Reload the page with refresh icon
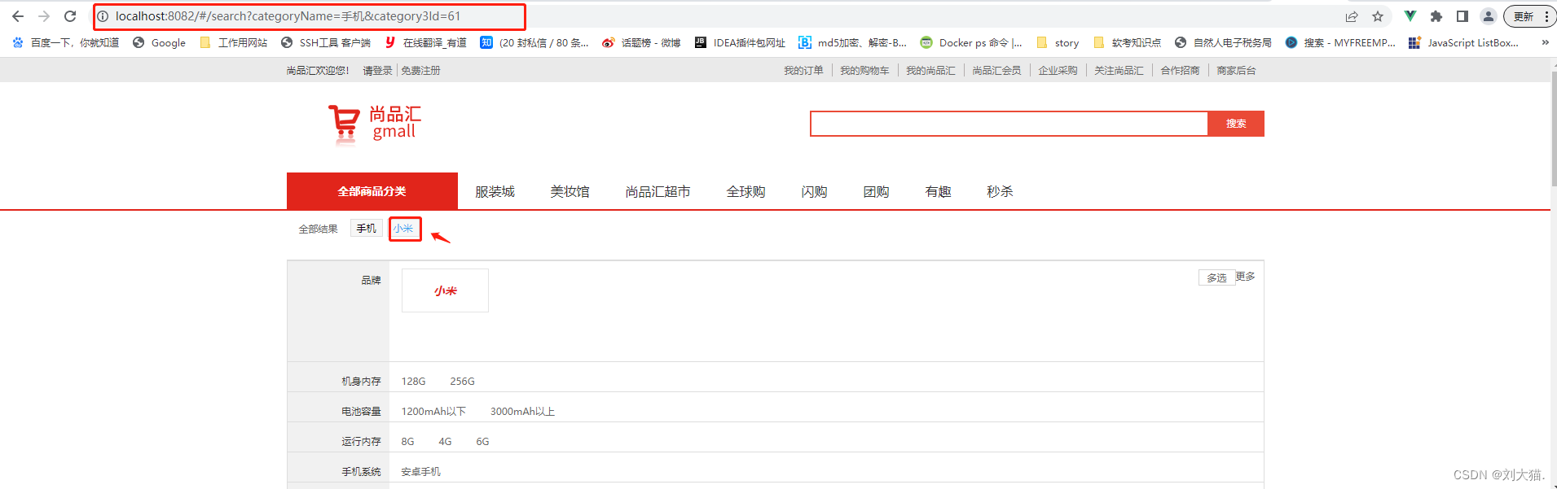This screenshot has height=489, width=1557. [x=70, y=16]
